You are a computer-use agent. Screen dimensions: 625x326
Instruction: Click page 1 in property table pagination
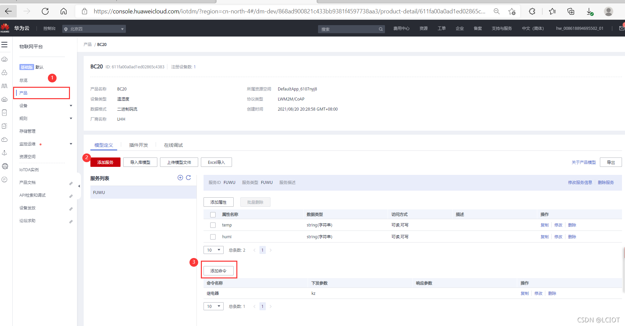[x=262, y=250]
